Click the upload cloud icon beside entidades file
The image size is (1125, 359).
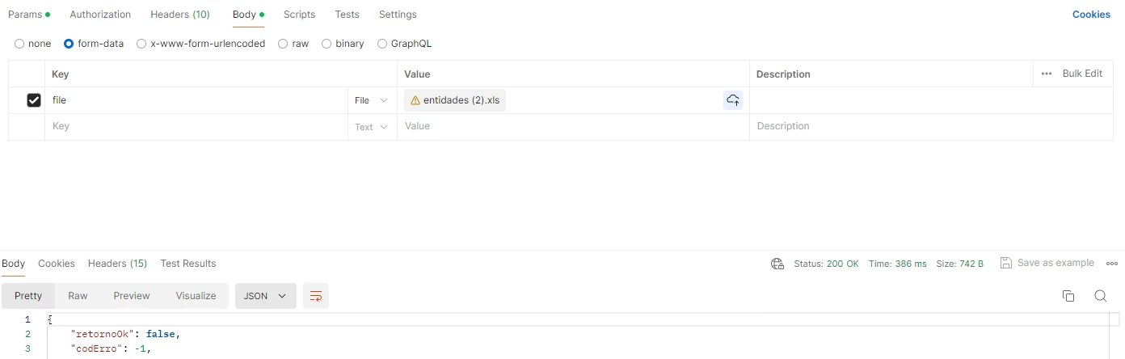733,100
